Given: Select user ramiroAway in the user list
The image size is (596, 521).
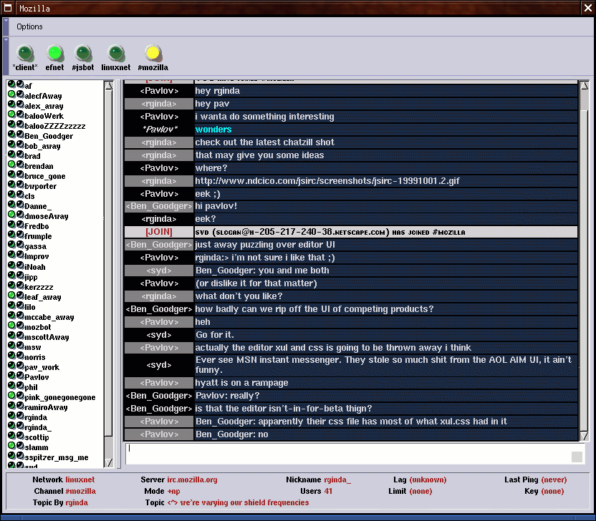Looking at the screenshot, I should [46, 407].
